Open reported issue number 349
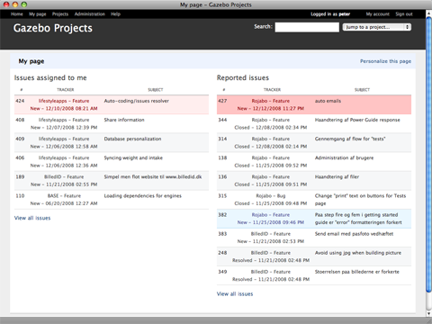 [222, 272]
